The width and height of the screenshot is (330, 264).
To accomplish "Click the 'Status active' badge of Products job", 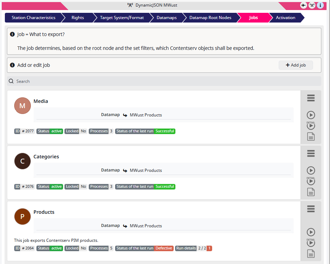I will (x=50, y=248).
